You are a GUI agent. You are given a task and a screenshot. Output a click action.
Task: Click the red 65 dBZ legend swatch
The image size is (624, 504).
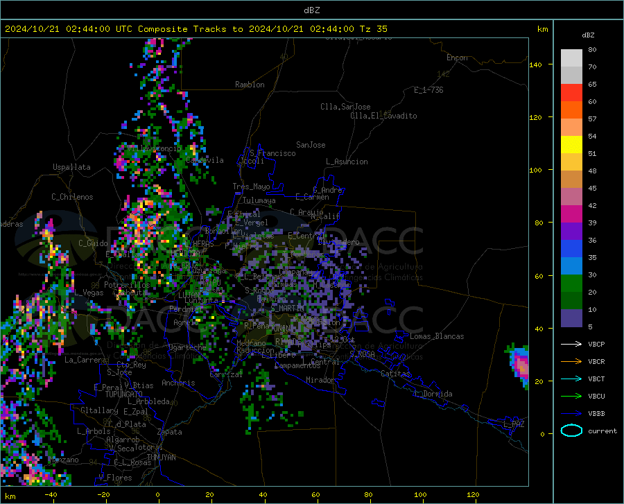point(571,93)
